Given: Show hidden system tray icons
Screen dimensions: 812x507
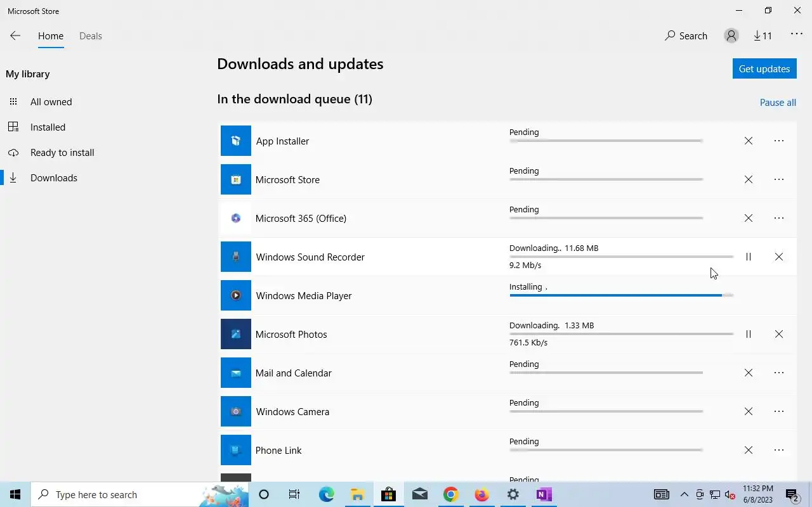Looking at the screenshot, I should (x=684, y=494).
